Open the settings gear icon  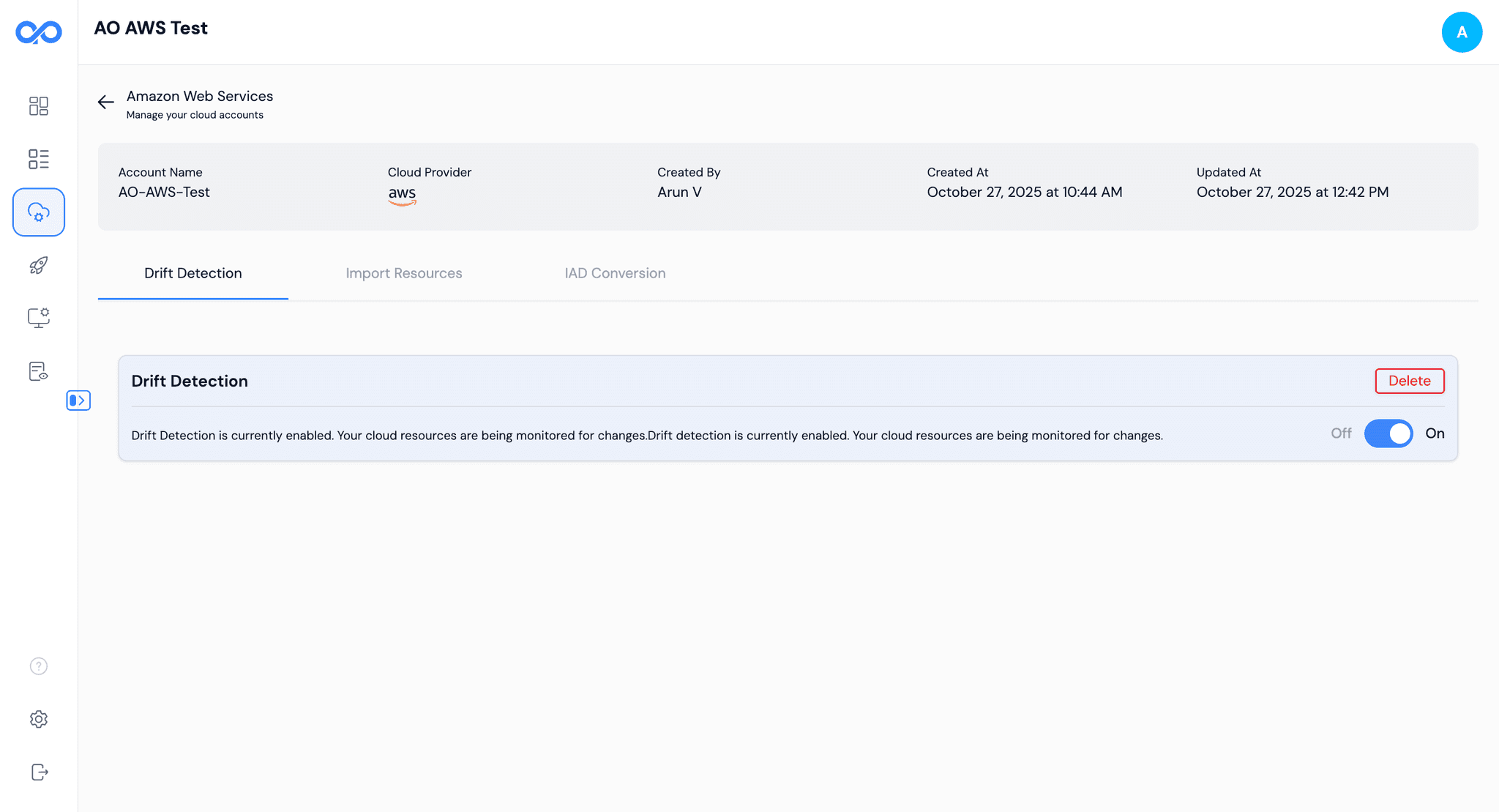coord(38,719)
